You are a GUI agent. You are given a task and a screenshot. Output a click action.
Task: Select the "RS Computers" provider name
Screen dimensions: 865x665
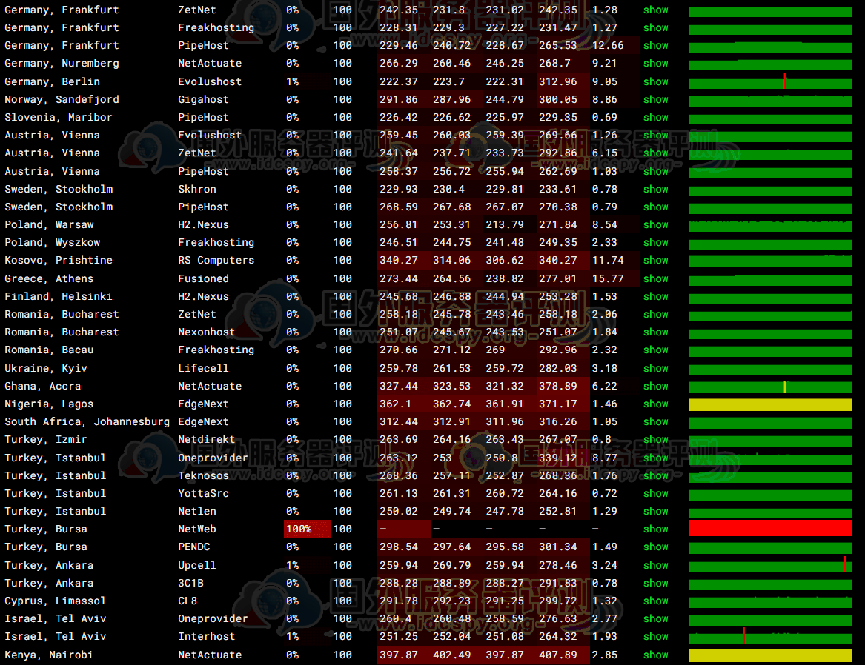point(216,260)
